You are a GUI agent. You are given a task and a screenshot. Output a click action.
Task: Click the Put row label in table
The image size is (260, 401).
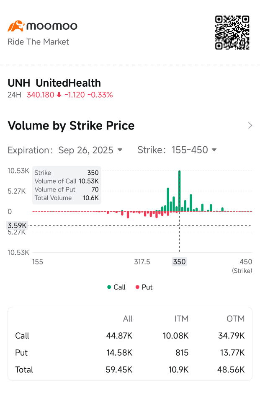point(21,353)
